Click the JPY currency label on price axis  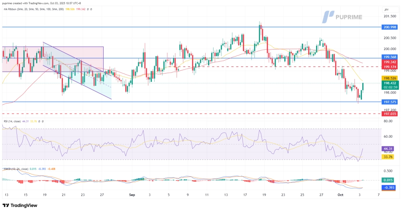[x=386, y=9]
